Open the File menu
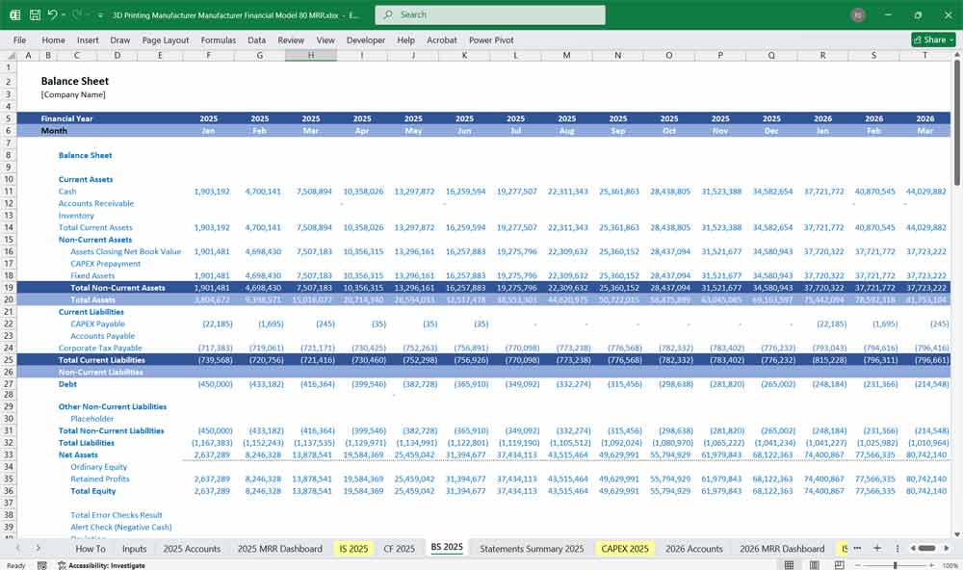The image size is (963, 570). 19,39
